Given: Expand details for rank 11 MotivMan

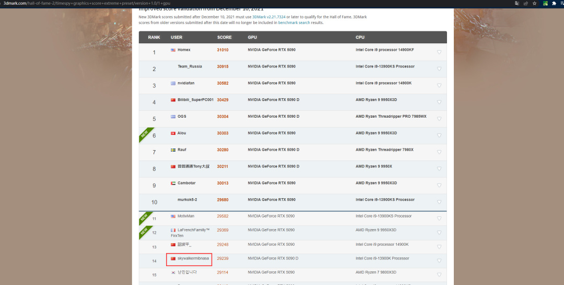Looking at the screenshot, I should click(439, 219).
